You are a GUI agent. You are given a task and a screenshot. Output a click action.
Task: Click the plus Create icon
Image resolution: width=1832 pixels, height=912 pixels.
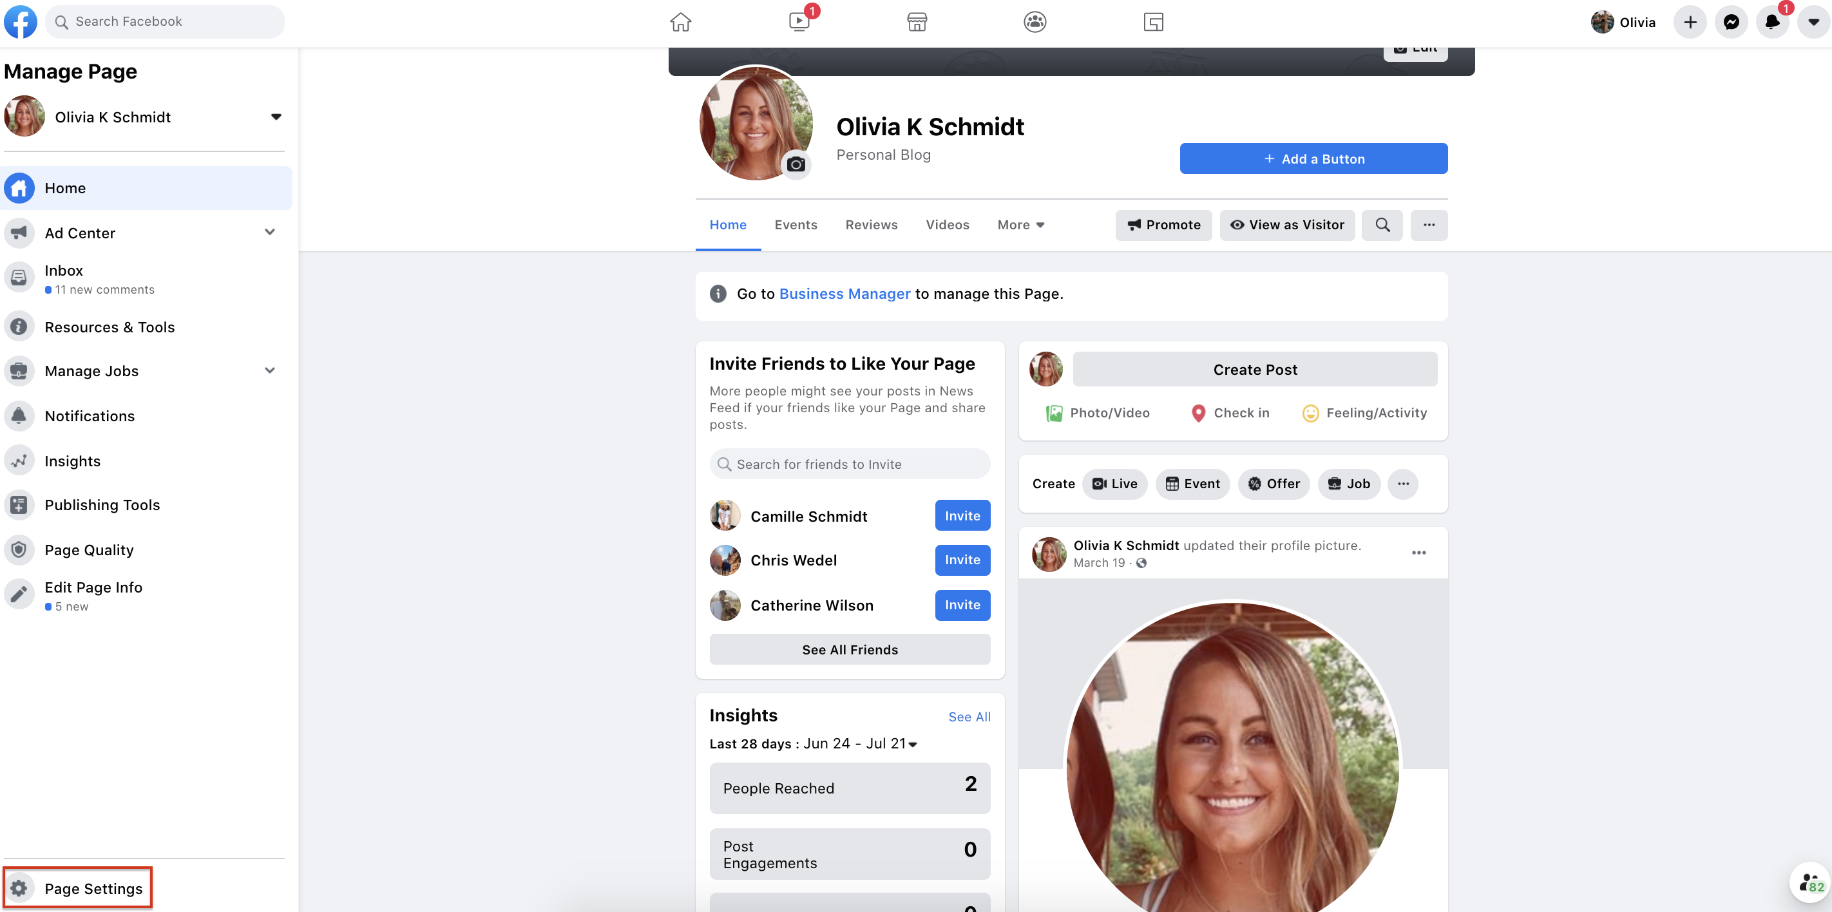pos(1690,22)
